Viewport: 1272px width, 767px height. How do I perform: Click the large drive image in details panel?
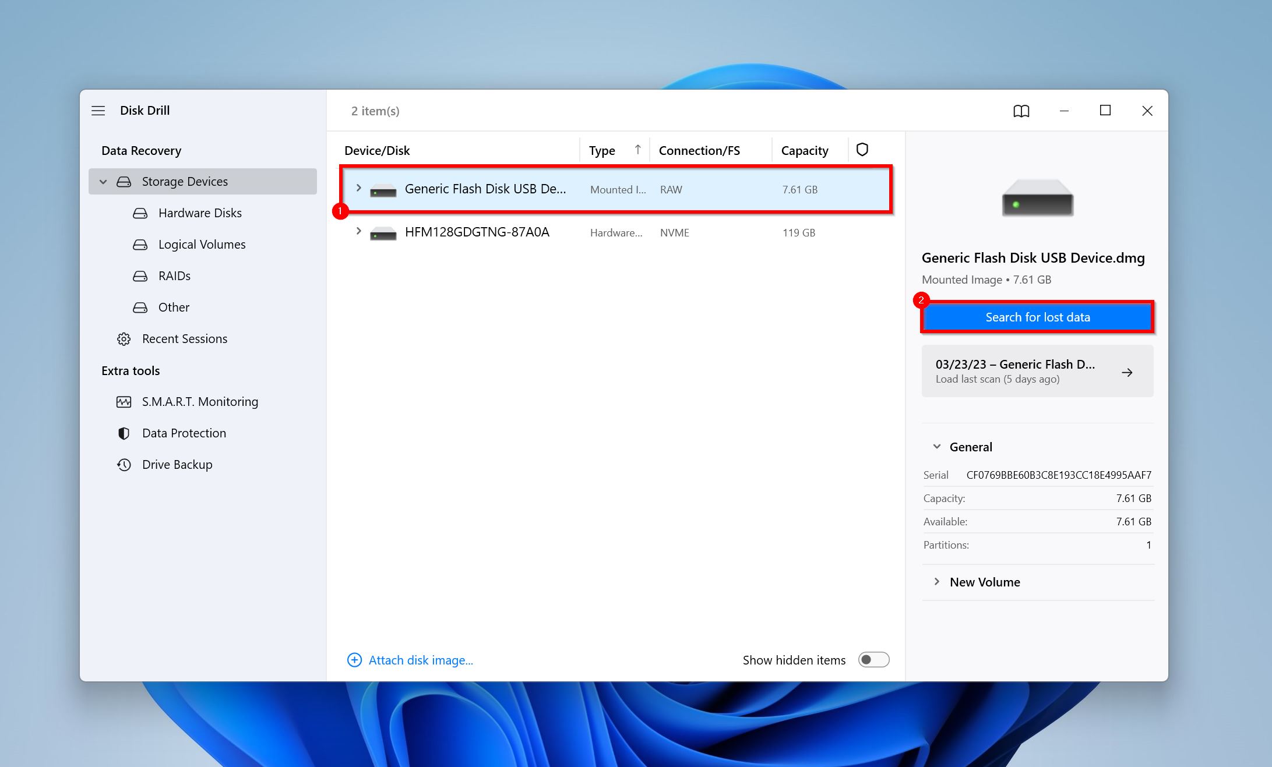click(x=1037, y=198)
